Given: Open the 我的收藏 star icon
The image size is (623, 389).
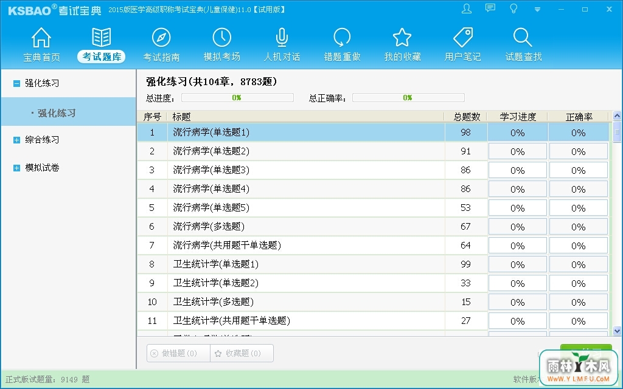Looking at the screenshot, I should 402,38.
